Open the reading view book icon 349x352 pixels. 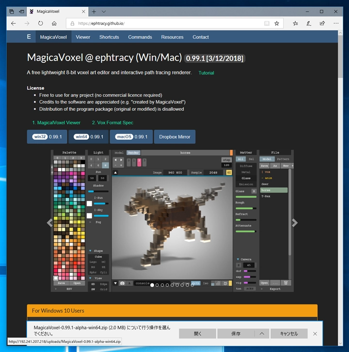[267, 23]
